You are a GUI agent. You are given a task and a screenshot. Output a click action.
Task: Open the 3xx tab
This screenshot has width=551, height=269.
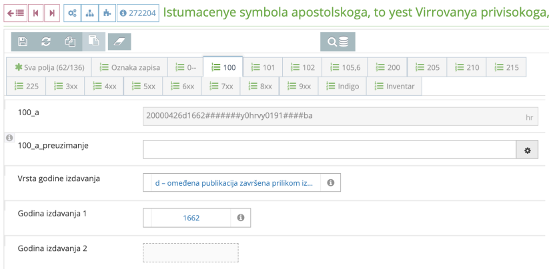coord(65,87)
